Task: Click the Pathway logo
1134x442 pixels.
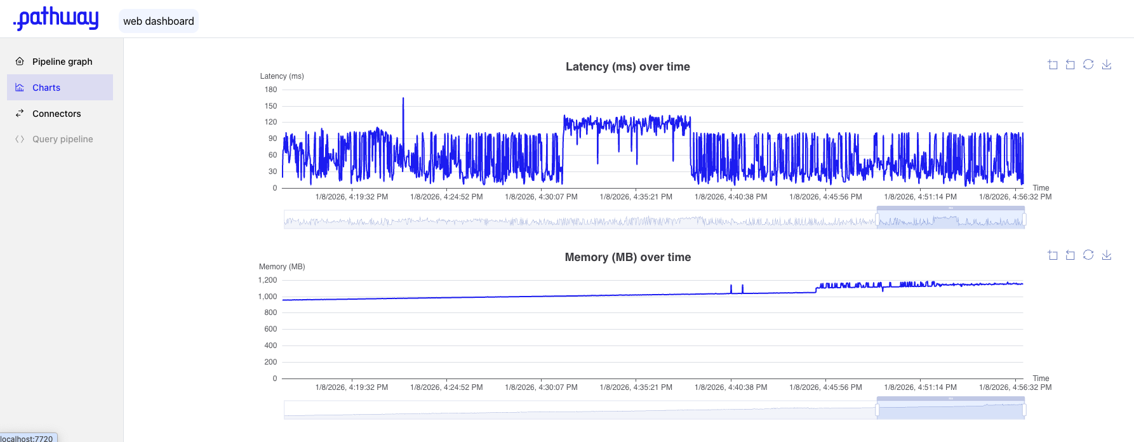Action: click(57, 18)
